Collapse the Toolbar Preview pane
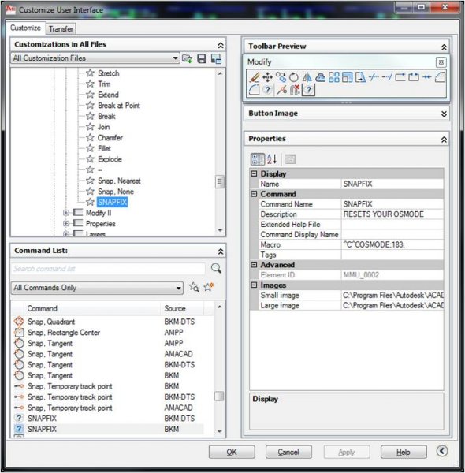 tap(444, 47)
